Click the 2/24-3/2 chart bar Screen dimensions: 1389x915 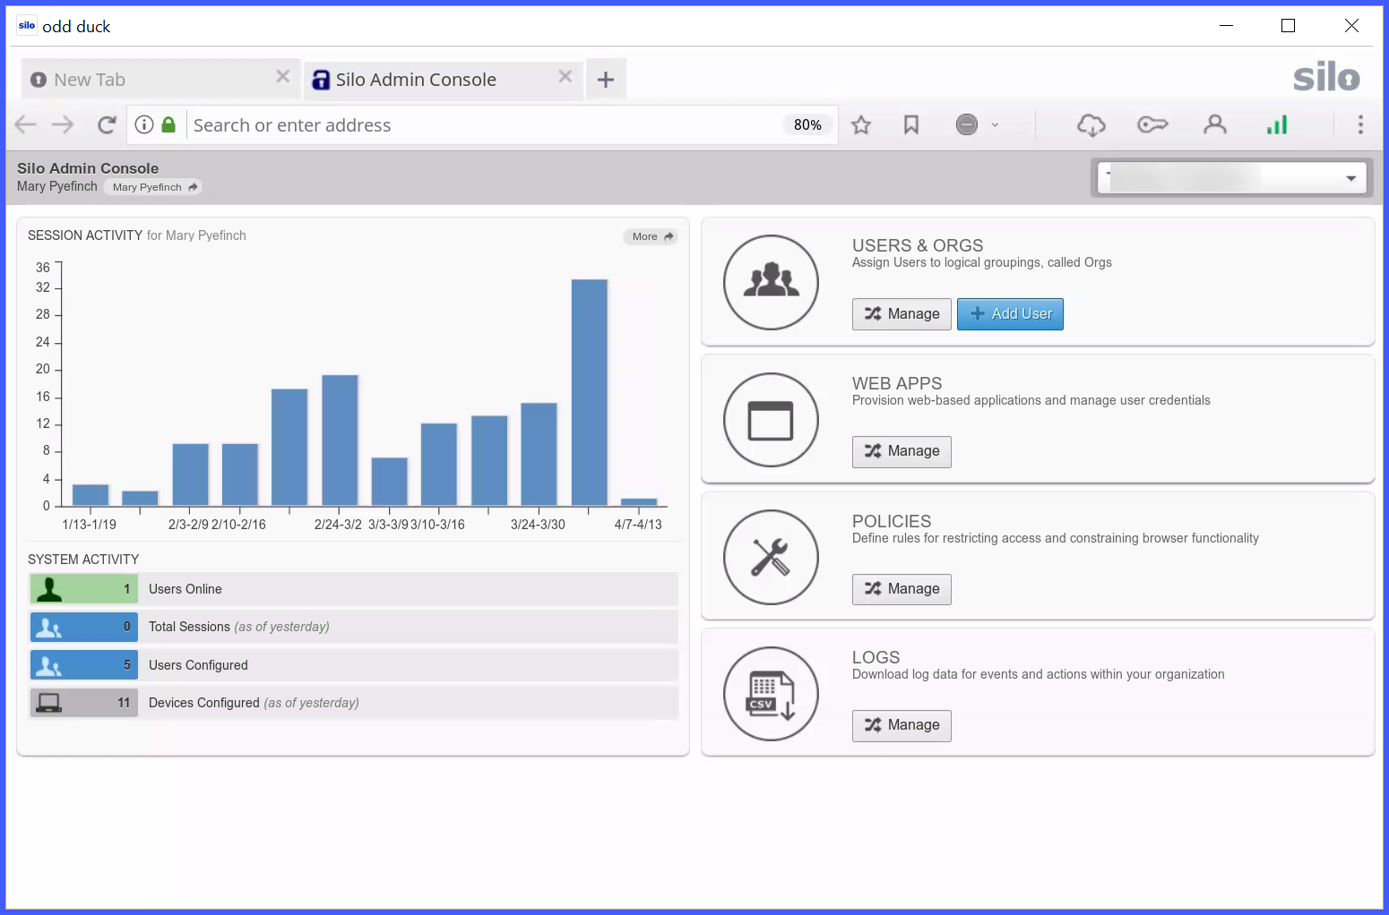340,440
